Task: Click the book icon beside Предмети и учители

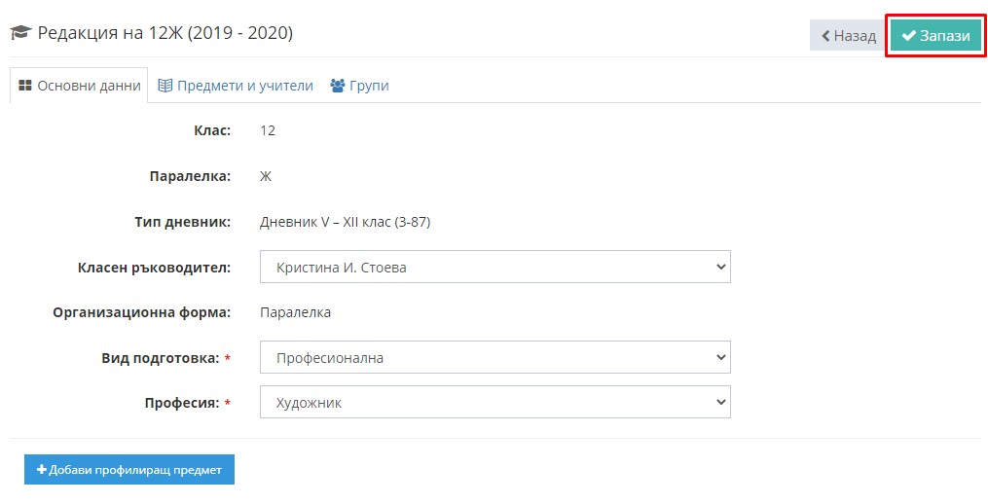Action: (x=165, y=86)
